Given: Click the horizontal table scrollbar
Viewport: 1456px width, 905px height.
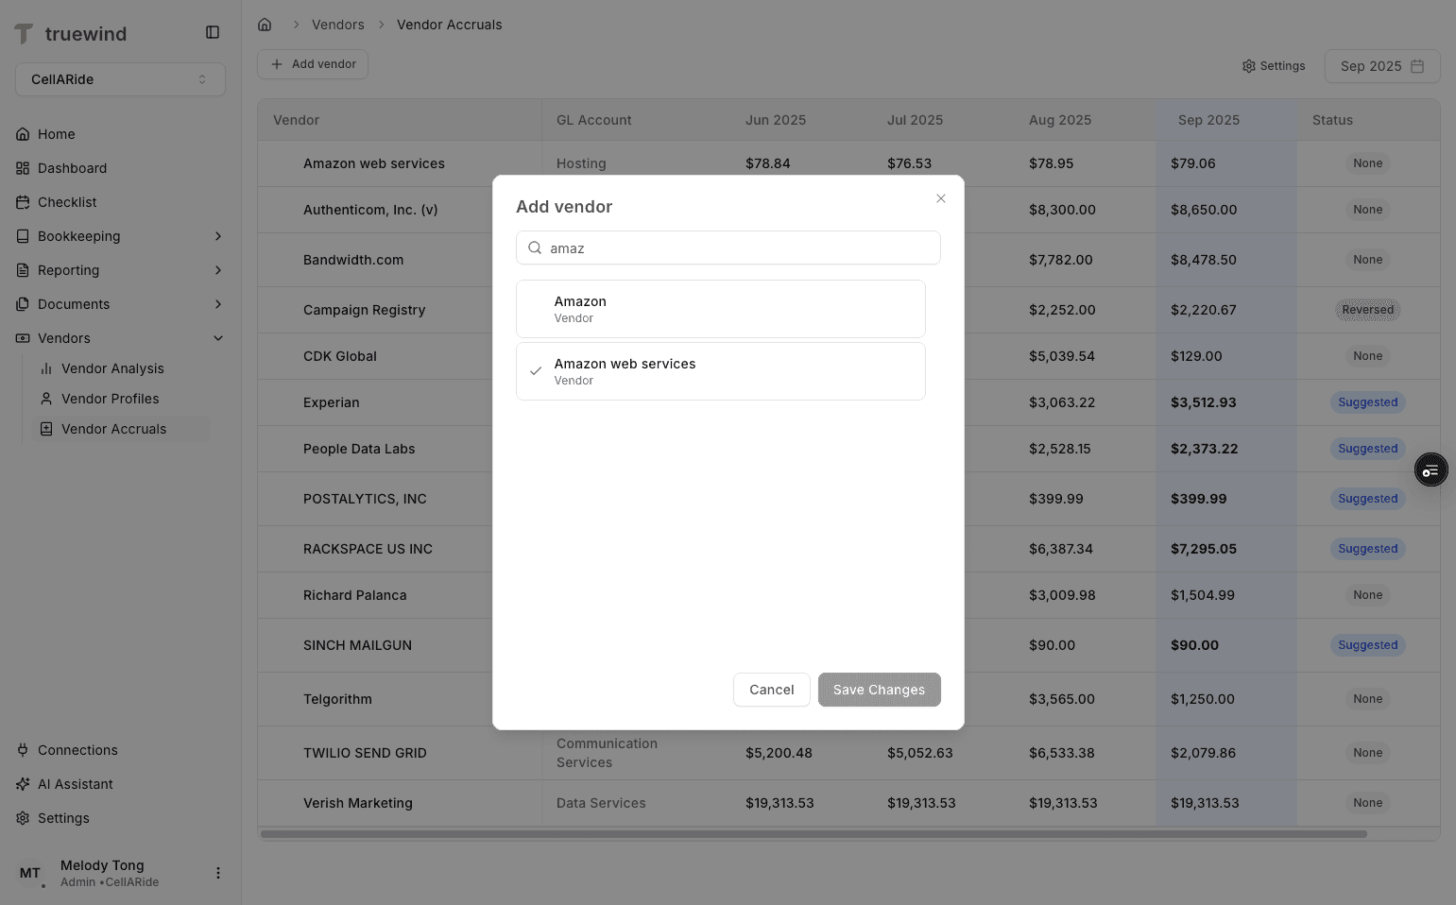Looking at the screenshot, I should [814, 834].
